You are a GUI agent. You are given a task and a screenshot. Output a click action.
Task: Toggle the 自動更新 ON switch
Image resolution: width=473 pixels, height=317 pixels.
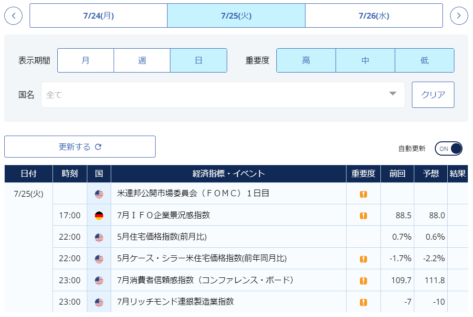448,148
